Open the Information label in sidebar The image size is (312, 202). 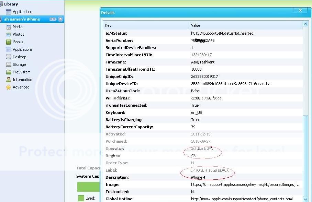(x=22, y=80)
